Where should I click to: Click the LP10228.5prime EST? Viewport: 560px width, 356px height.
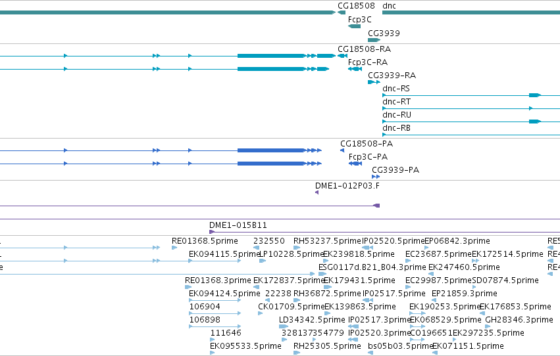(292, 254)
